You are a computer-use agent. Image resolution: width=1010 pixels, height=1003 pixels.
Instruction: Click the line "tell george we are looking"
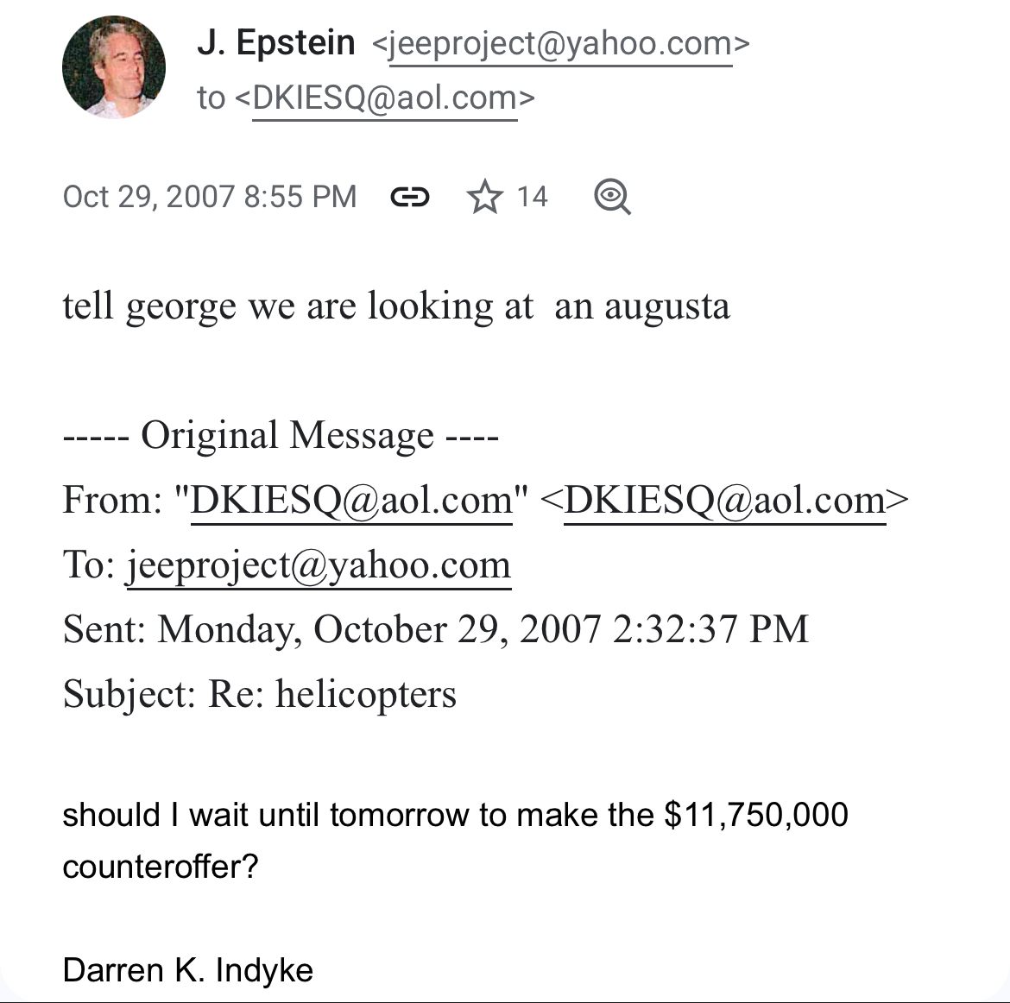coord(395,306)
